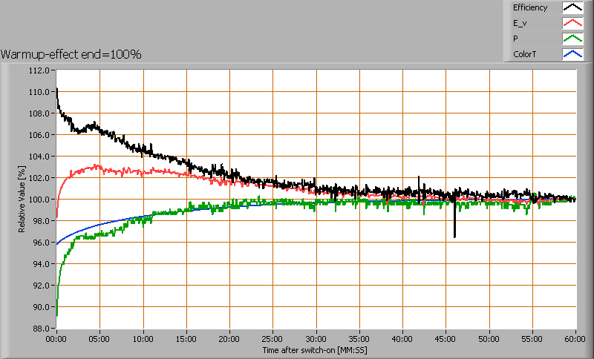Click the 30:00 tick label on x-axis
594x359 pixels.
point(316,338)
